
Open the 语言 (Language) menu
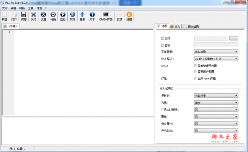pyautogui.click(x=39, y=8)
